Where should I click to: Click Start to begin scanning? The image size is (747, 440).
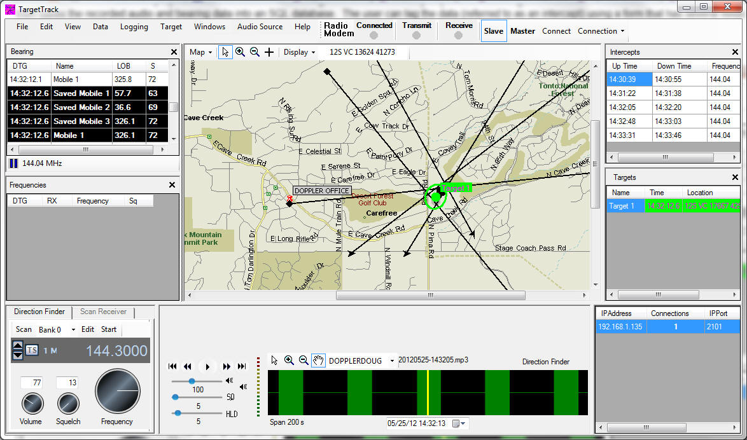pyautogui.click(x=108, y=329)
